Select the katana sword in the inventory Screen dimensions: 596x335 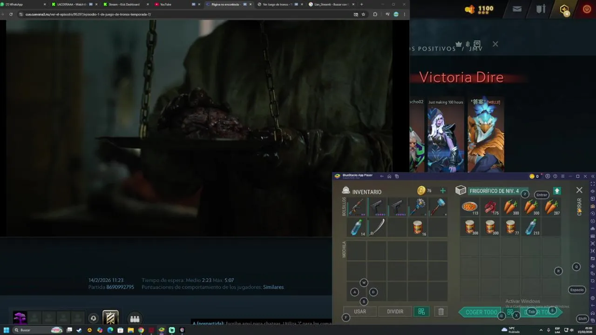(377, 227)
